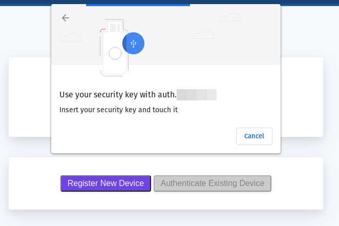The height and width of the screenshot is (226, 339).
Task: Click the blue USB symbol badge
Action: (x=133, y=44)
